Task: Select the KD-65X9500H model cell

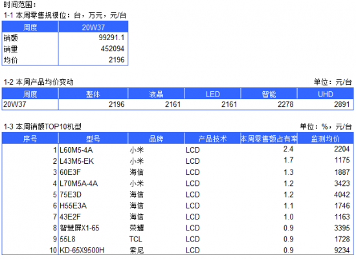Action: [93, 250]
